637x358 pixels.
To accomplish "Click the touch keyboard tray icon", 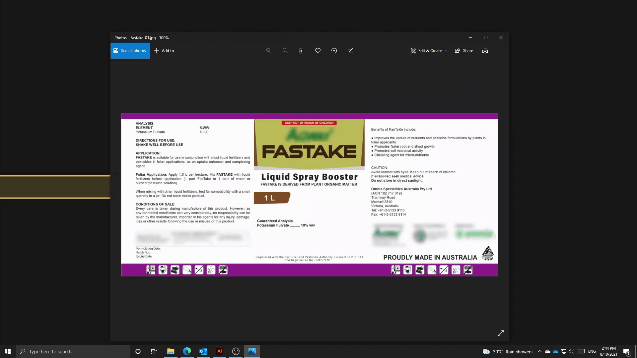I will click(581, 351).
